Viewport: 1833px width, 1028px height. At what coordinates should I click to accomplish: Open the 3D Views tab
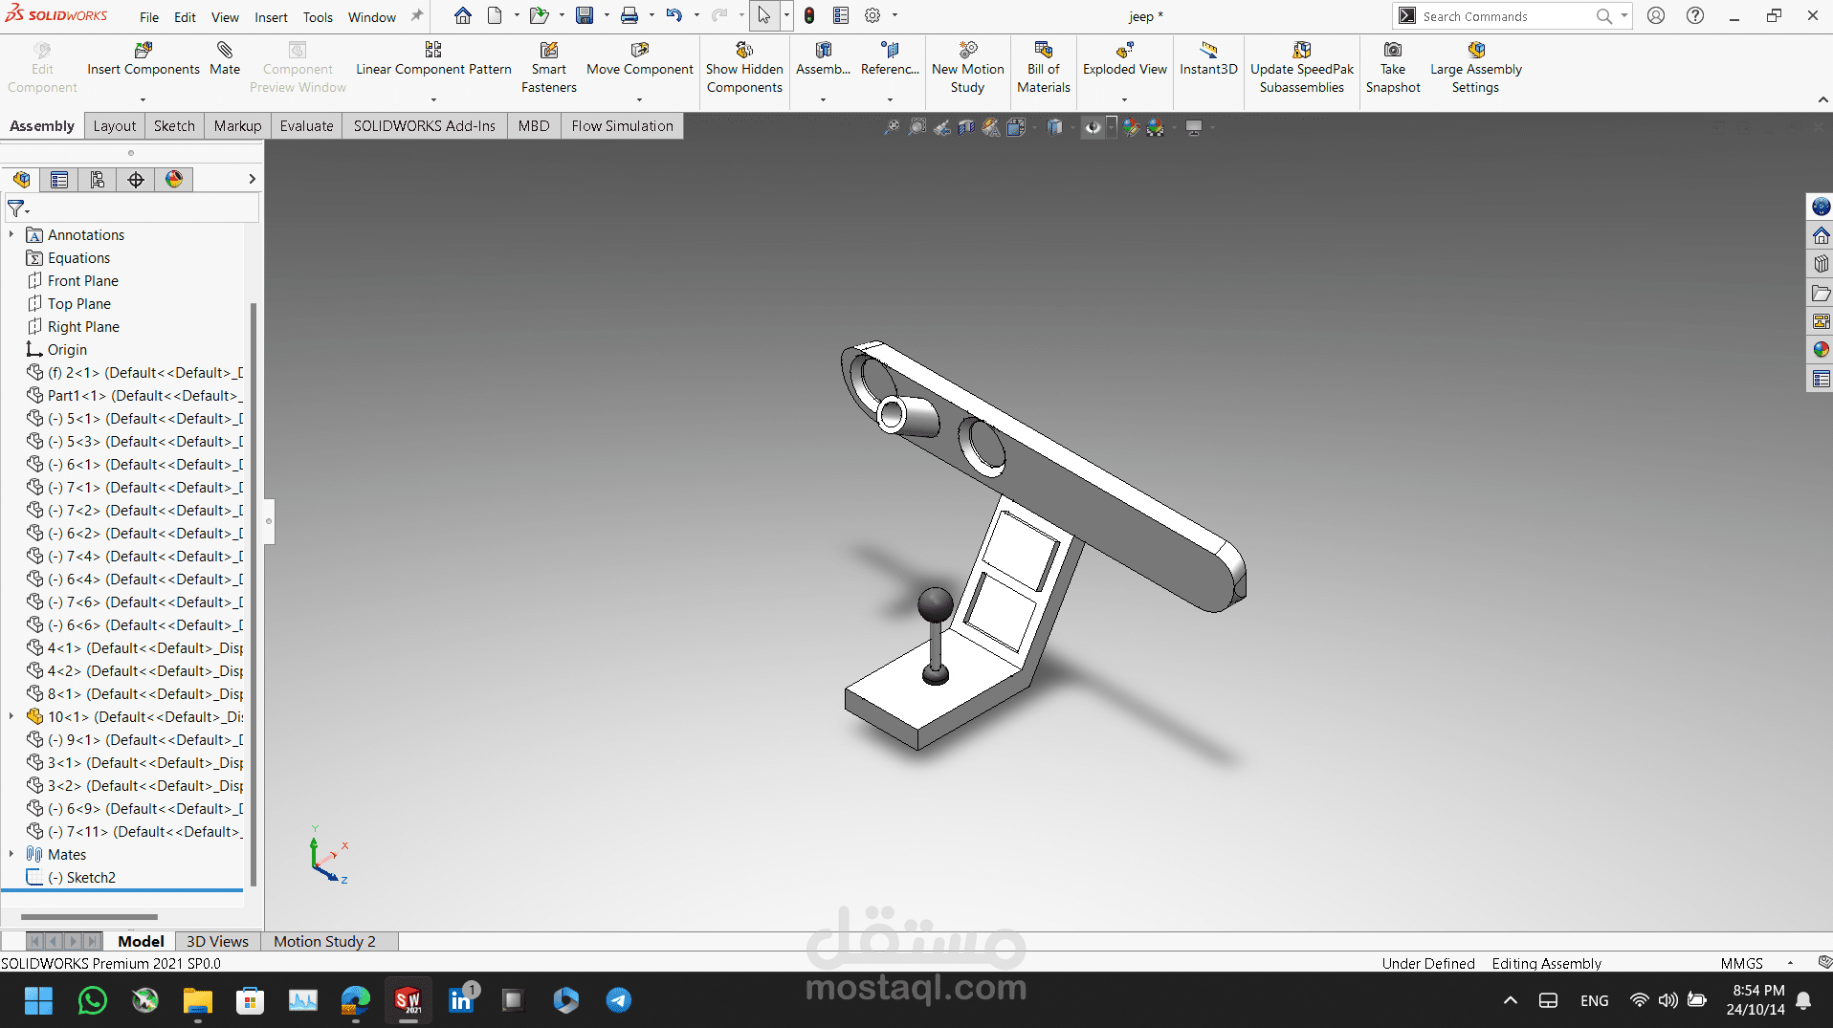click(x=217, y=941)
